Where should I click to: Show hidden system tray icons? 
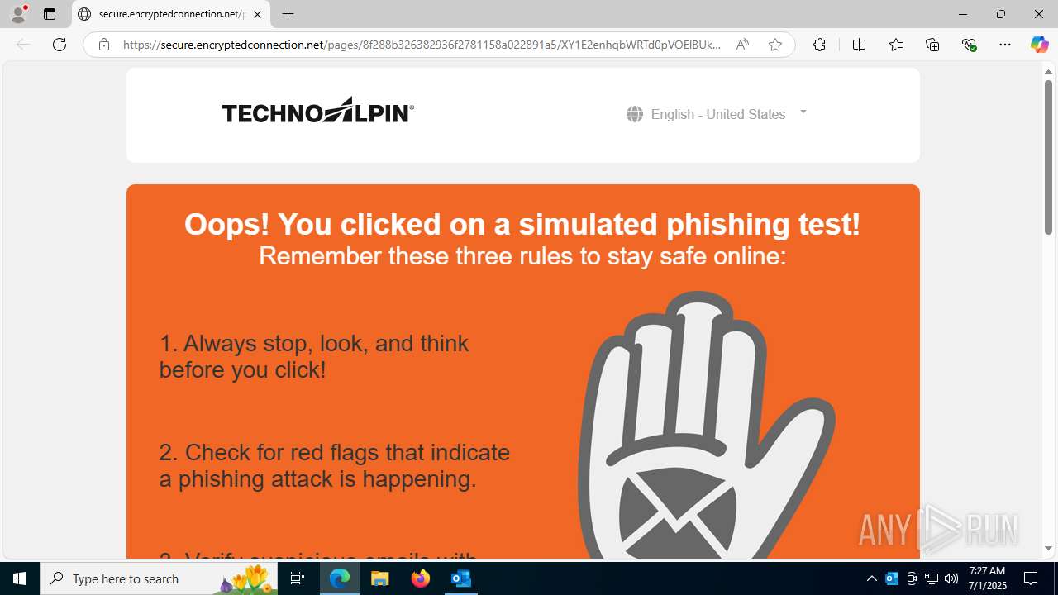(871, 578)
